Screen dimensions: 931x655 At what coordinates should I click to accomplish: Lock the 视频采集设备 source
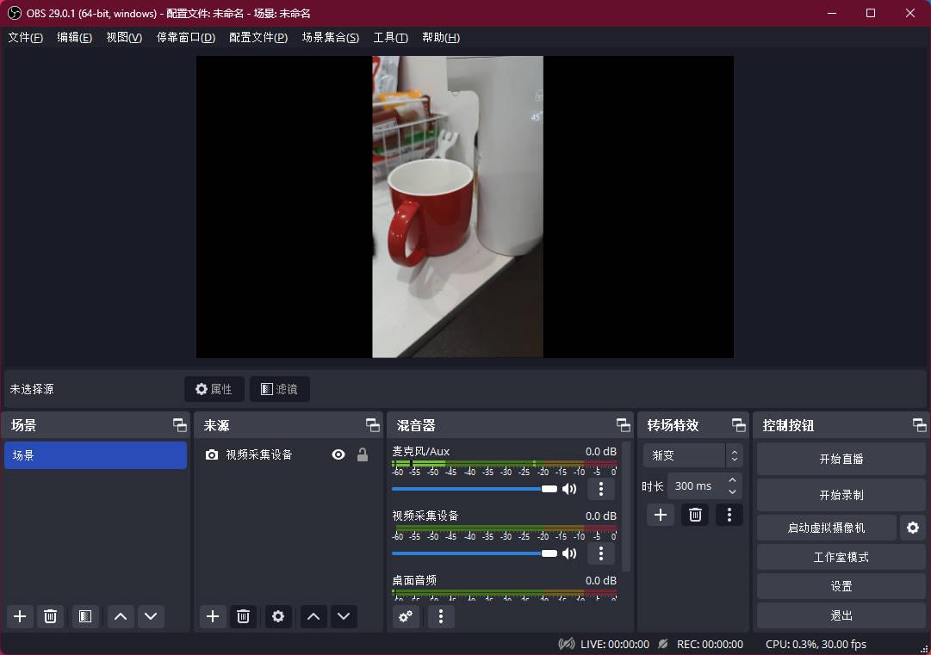pos(363,454)
